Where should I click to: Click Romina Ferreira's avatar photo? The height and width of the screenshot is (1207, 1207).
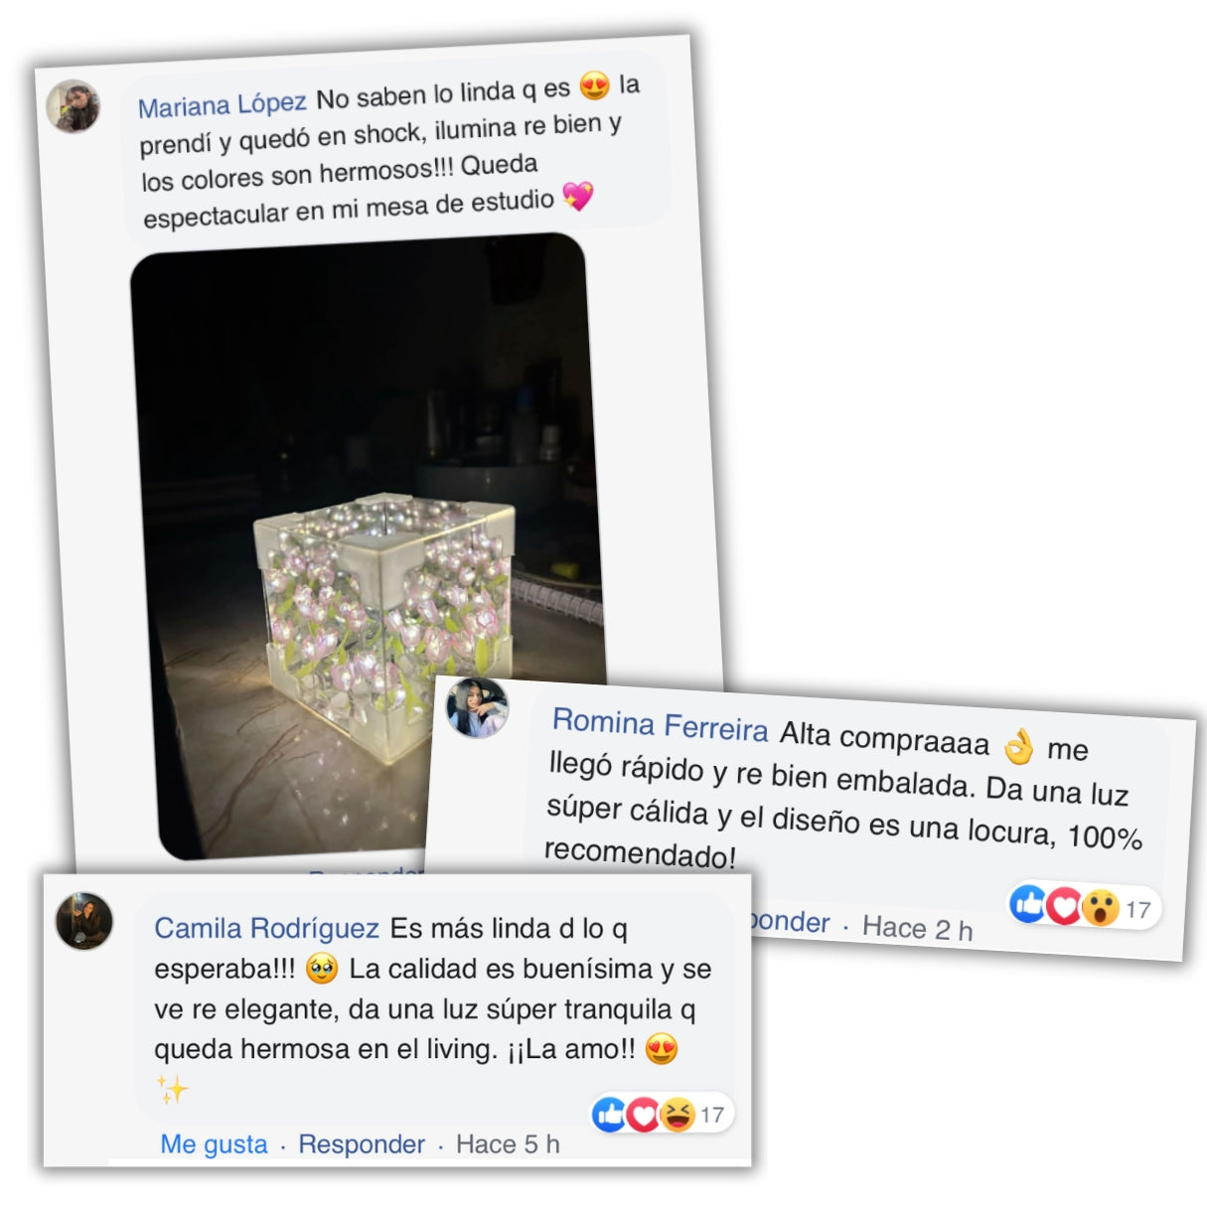pos(477,707)
